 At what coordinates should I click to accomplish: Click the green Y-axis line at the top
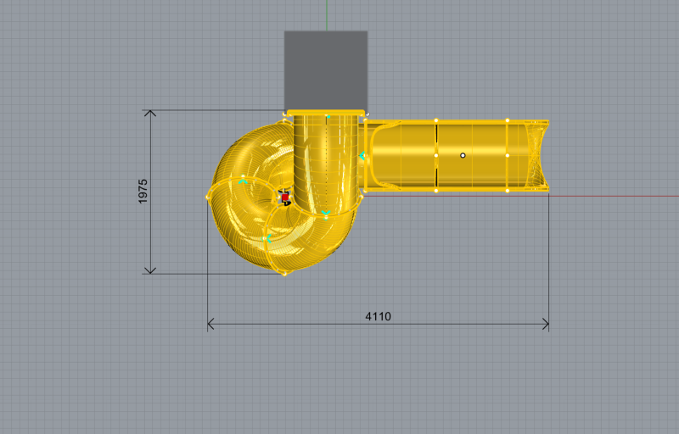pyautogui.click(x=327, y=14)
